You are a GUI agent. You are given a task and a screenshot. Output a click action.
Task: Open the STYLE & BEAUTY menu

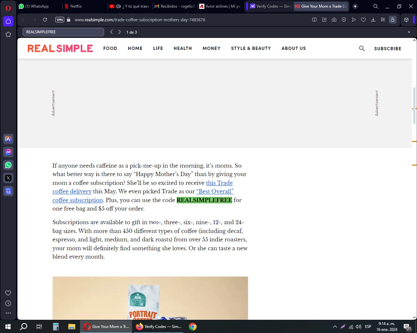[251, 48]
